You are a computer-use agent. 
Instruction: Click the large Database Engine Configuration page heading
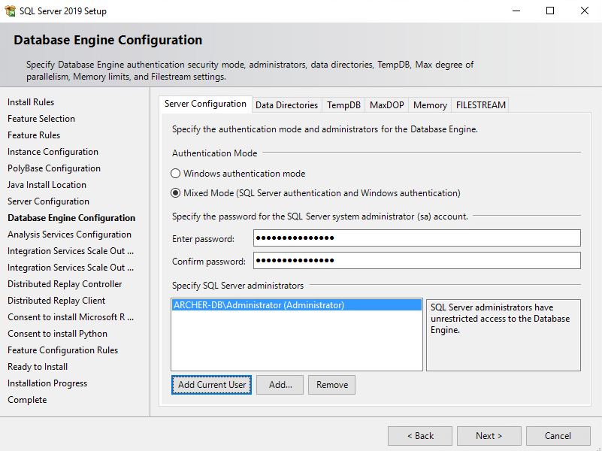click(108, 40)
